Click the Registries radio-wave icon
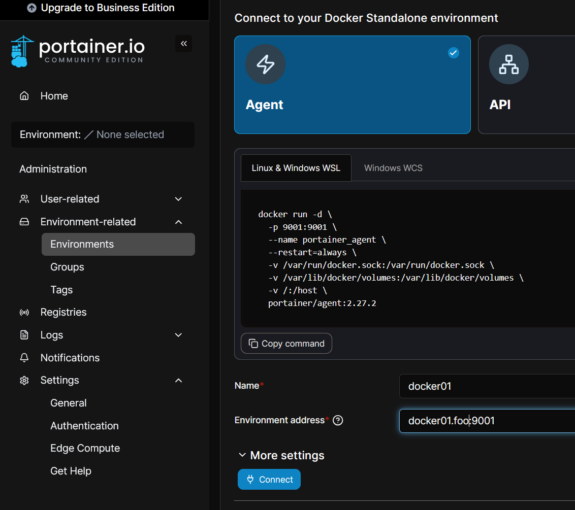The height and width of the screenshot is (510, 575). point(24,312)
